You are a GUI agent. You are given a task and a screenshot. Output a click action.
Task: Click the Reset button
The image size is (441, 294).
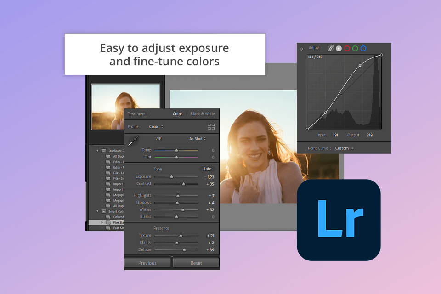(196, 263)
